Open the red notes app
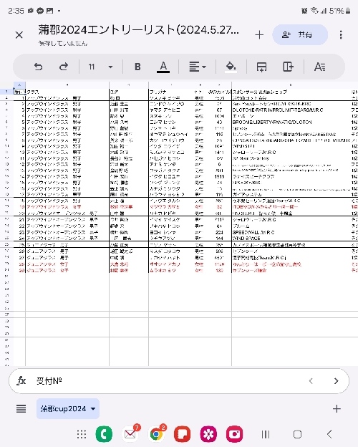The height and width of the screenshot is (447, 358). 183,434
